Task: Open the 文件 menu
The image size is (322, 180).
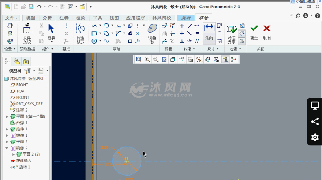Action: [x=11, y=18]
